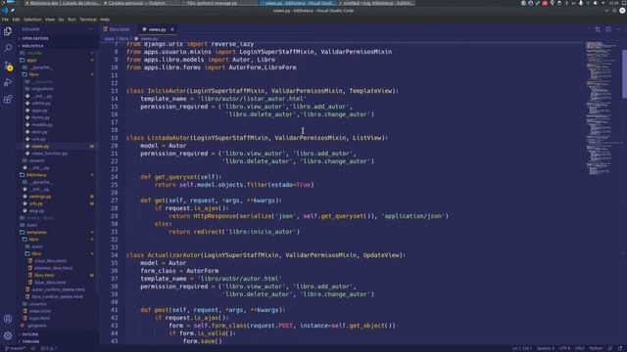Open the File menu
Viewport: 627px width, 352px height.
(x=5, y=20)
